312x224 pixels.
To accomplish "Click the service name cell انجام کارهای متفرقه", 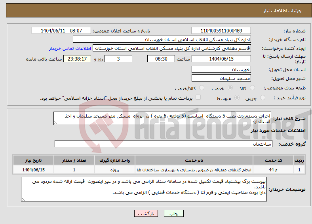I will (194, 170).
